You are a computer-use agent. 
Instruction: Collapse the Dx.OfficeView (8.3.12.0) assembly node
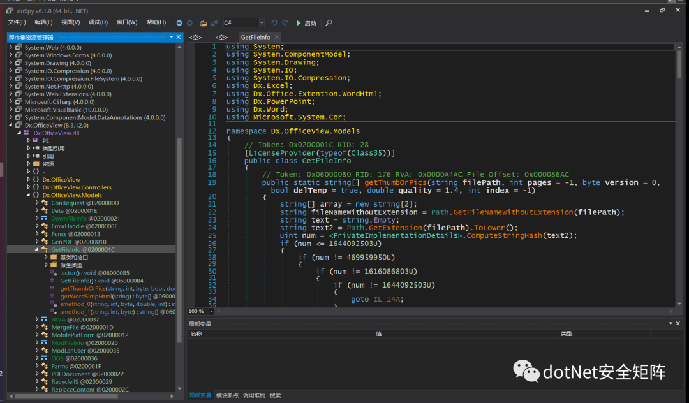coord(11,125)
